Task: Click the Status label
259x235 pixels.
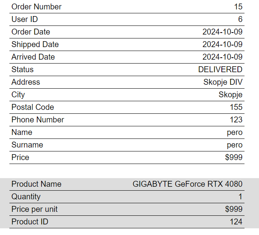Action: click(22, 69)
